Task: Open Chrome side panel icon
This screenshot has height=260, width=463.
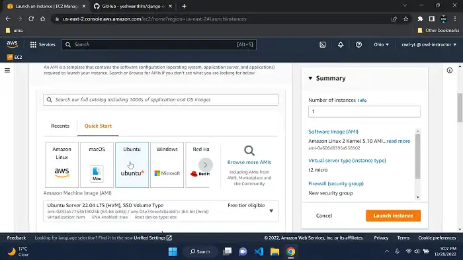Action: pyautogui.click(x=432, y=19)
